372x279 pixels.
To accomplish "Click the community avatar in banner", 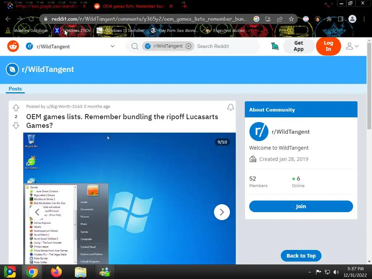I will [12, 69].
